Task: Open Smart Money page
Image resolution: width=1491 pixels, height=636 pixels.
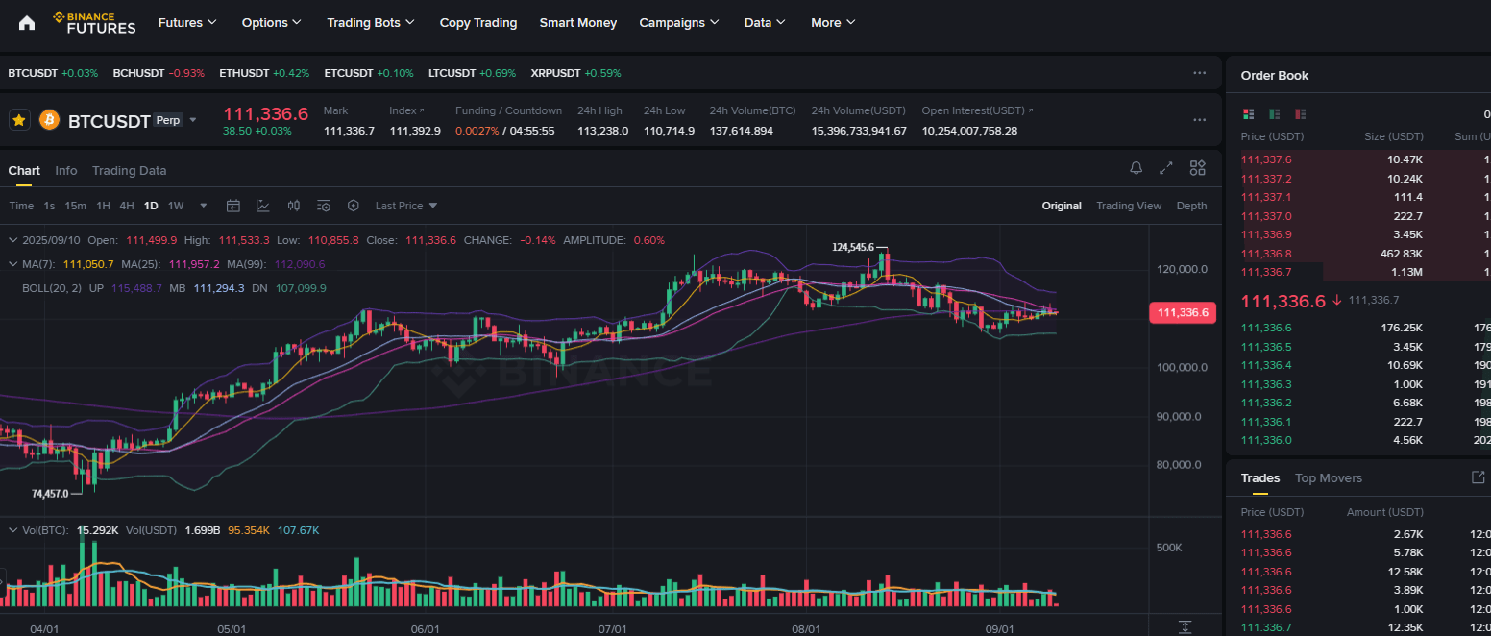Action: (x=578, y=23)
